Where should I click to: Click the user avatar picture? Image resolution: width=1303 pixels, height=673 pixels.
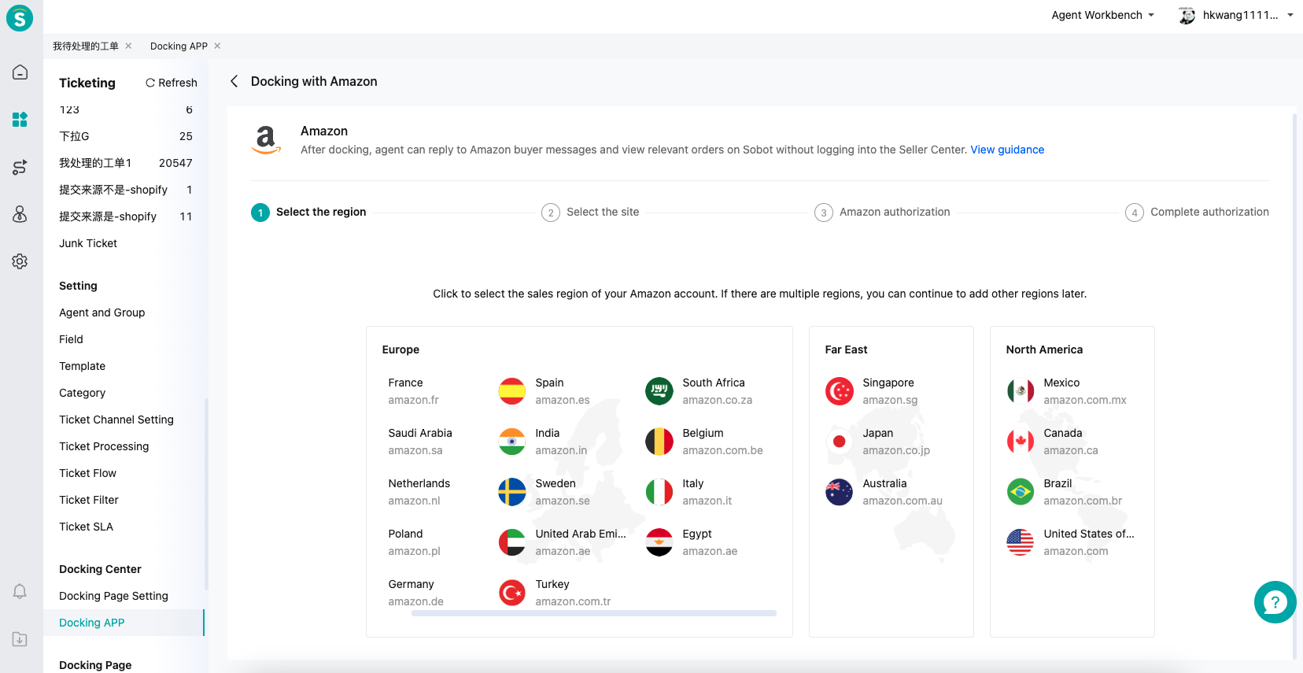pyautogui.click(x=1187, y=15)
